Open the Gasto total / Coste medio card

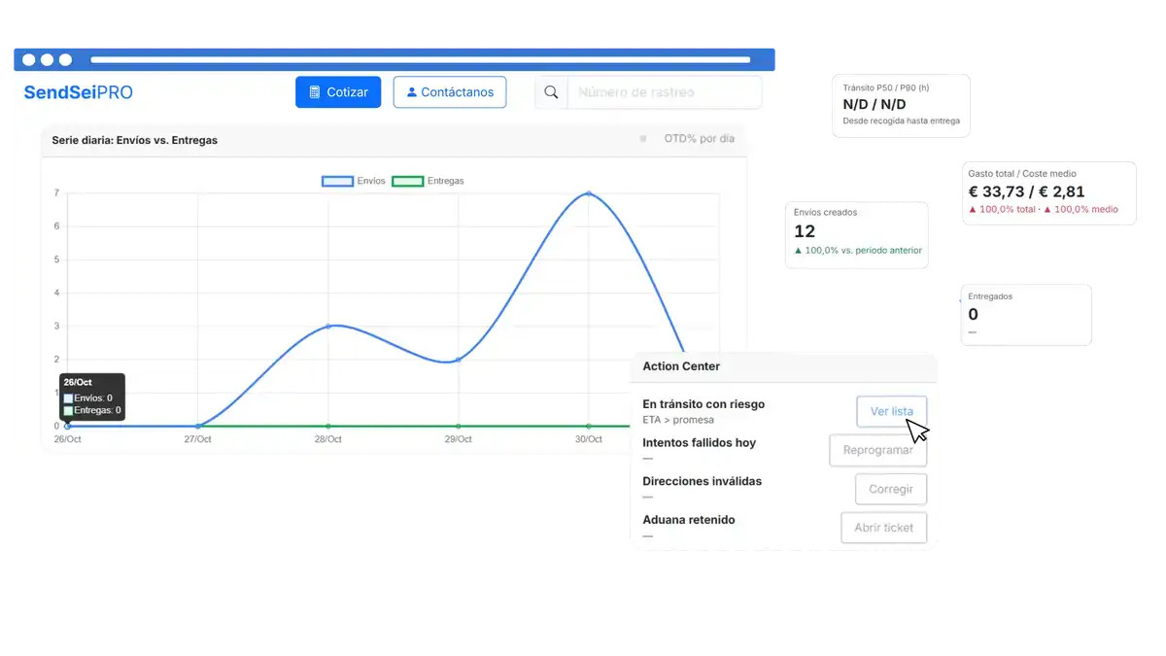[1046, 191]
